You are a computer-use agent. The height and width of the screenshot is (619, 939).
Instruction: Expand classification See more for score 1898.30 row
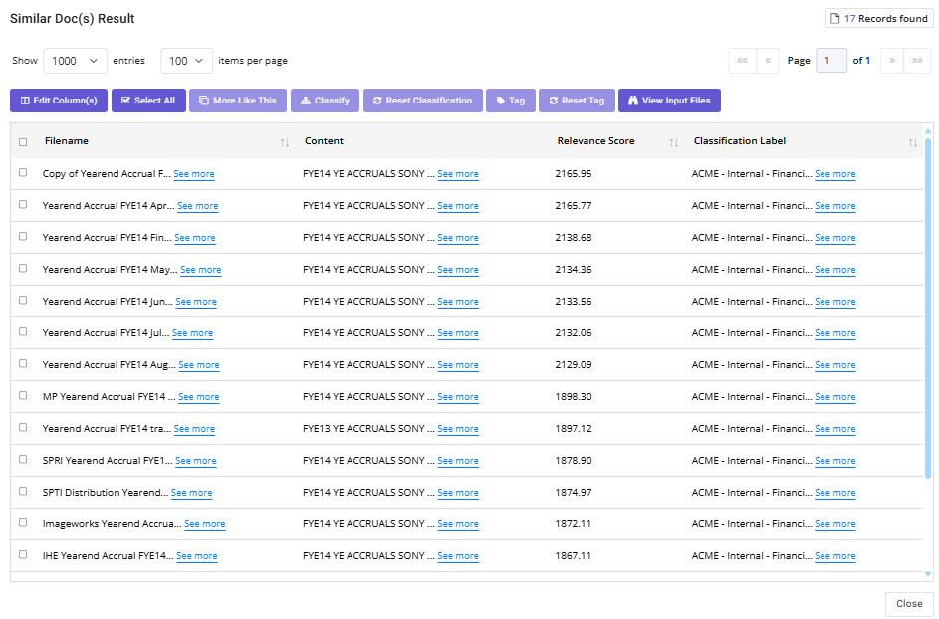coord(835,397)
